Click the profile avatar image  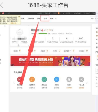click(x=19, y=32)
